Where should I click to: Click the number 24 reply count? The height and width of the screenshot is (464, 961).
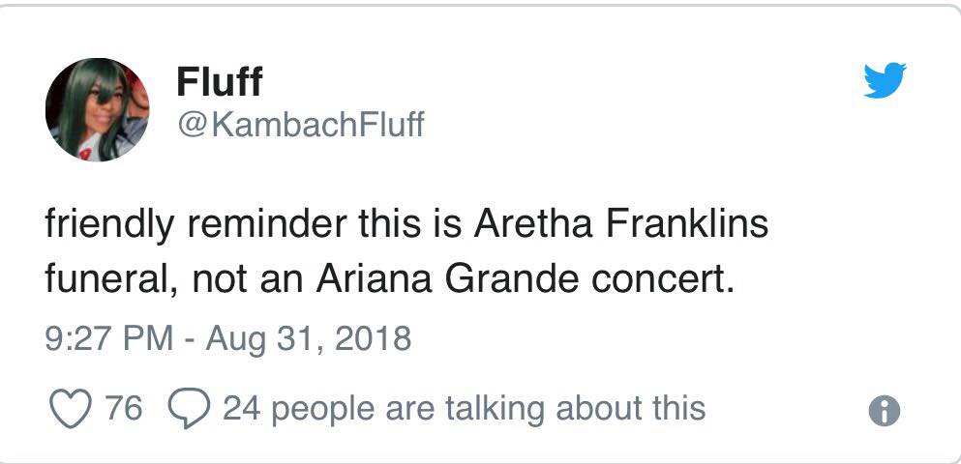238,408
